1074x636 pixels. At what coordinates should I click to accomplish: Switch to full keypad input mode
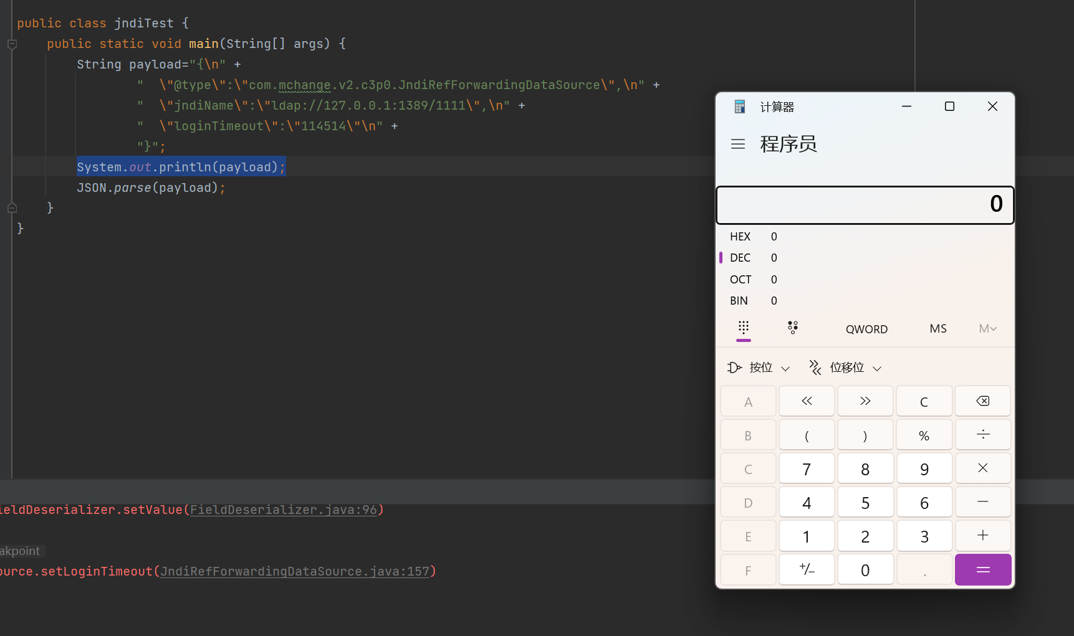point(744,328)
